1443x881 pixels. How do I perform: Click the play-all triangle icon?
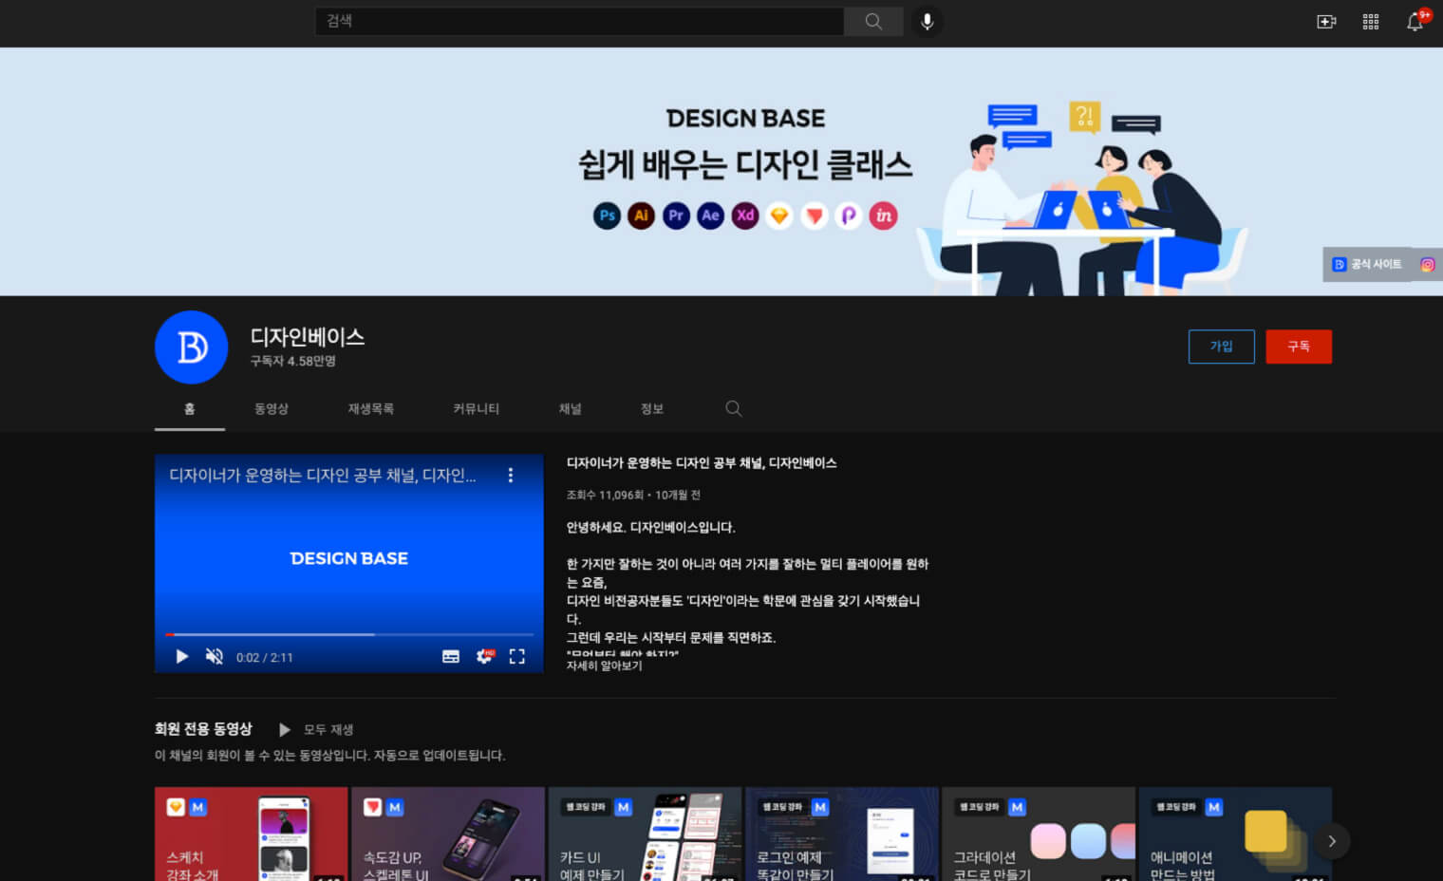click(x=284, y=729)
